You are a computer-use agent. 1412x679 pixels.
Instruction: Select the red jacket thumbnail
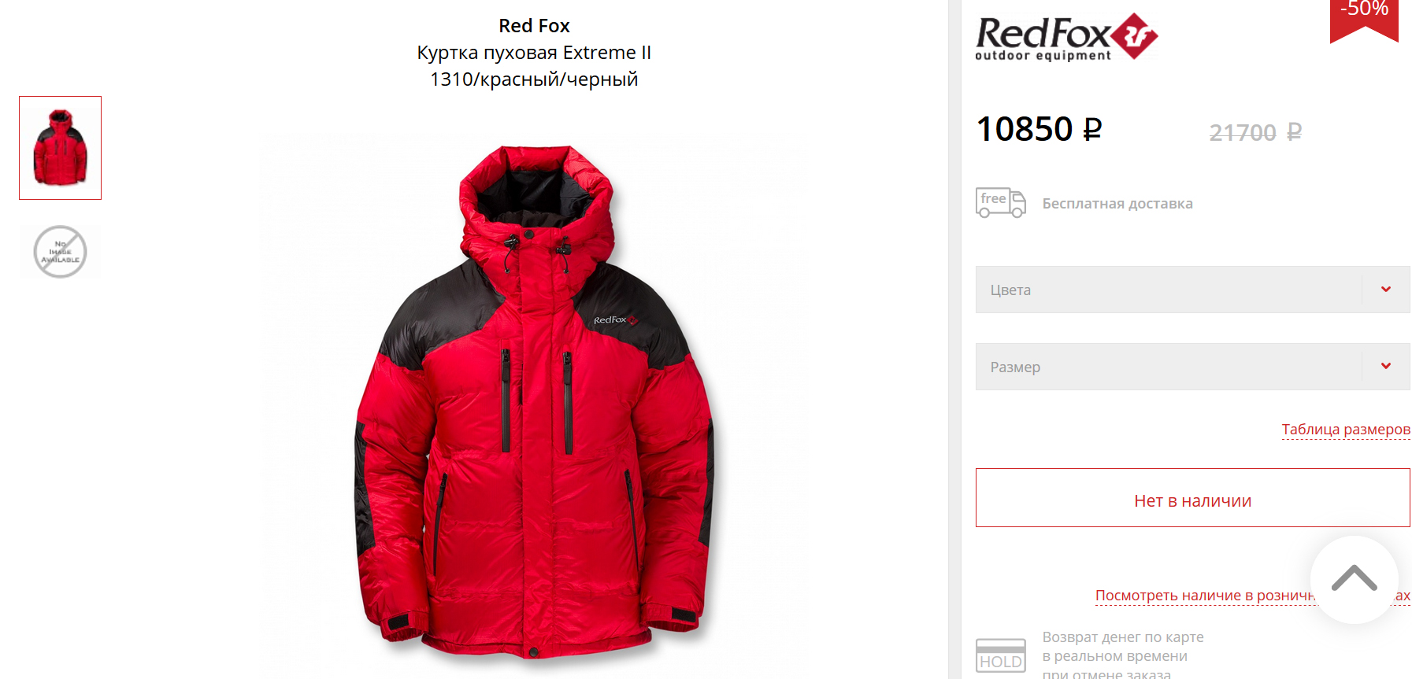(61, 148)
